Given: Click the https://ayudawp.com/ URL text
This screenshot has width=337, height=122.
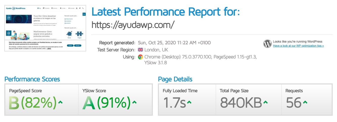Looking at the screenshot, I should (x=133, y=25).
